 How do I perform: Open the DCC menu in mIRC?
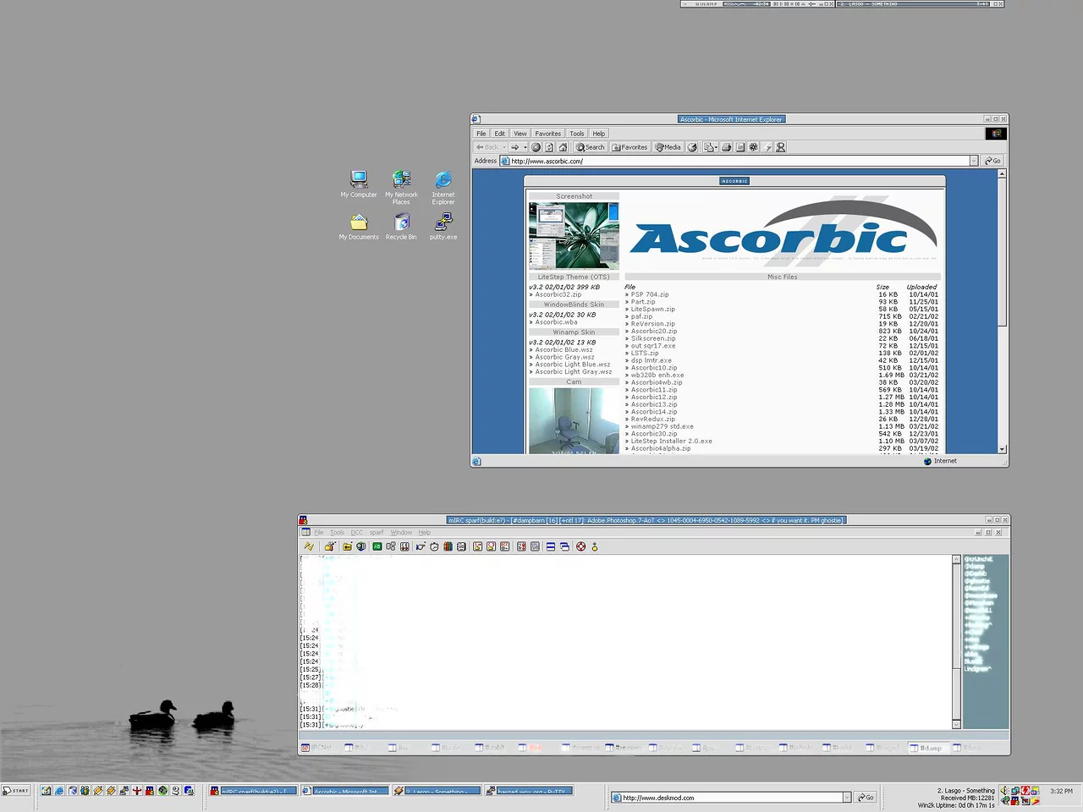(356, 533)
